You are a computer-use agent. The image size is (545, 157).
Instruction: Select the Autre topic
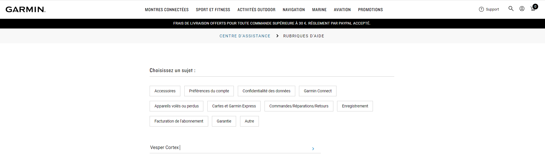point(249,121)
